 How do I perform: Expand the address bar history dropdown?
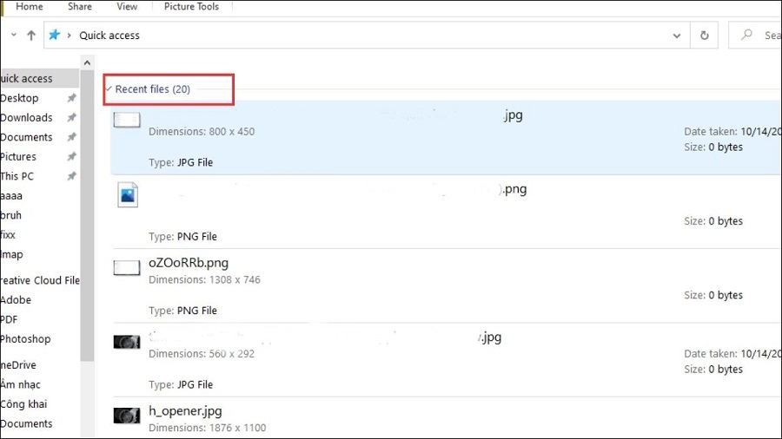pos(676,36)
